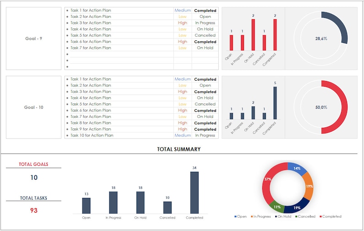This screenshot has width=364, height=231.
Task: Select High priority of Goal 9 Task 3
Action: tap(183, 23)
